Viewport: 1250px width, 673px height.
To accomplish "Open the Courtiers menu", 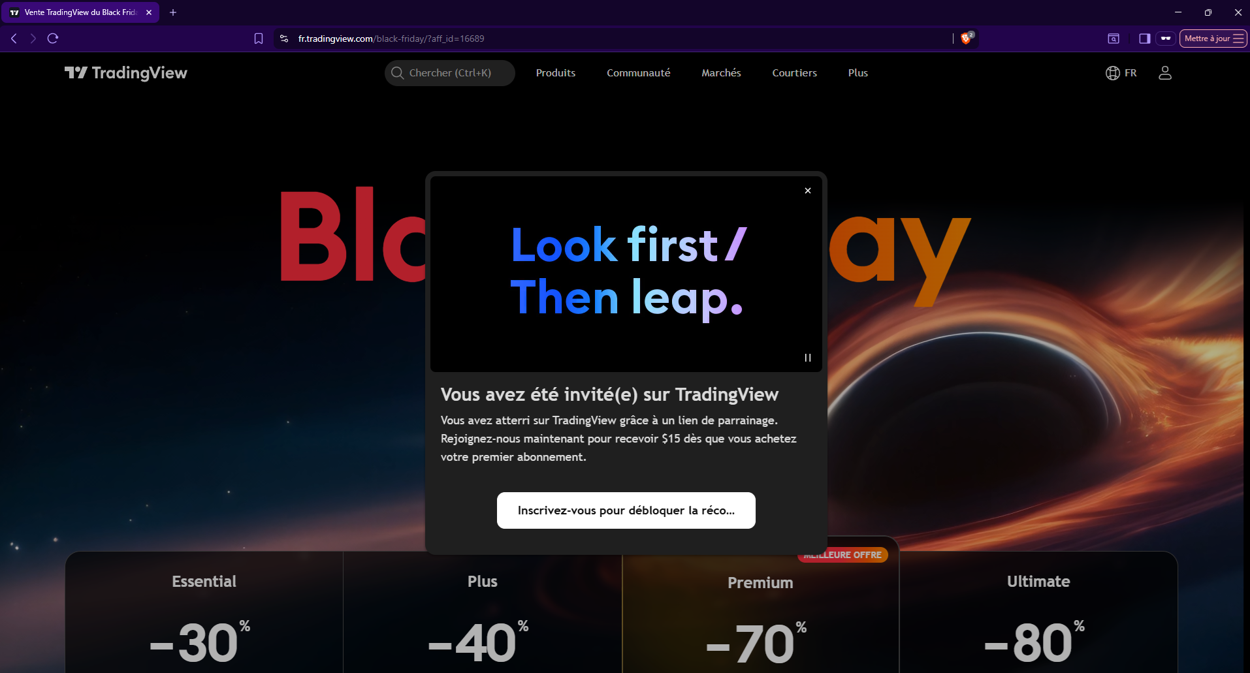I will (x=794, y=73).
